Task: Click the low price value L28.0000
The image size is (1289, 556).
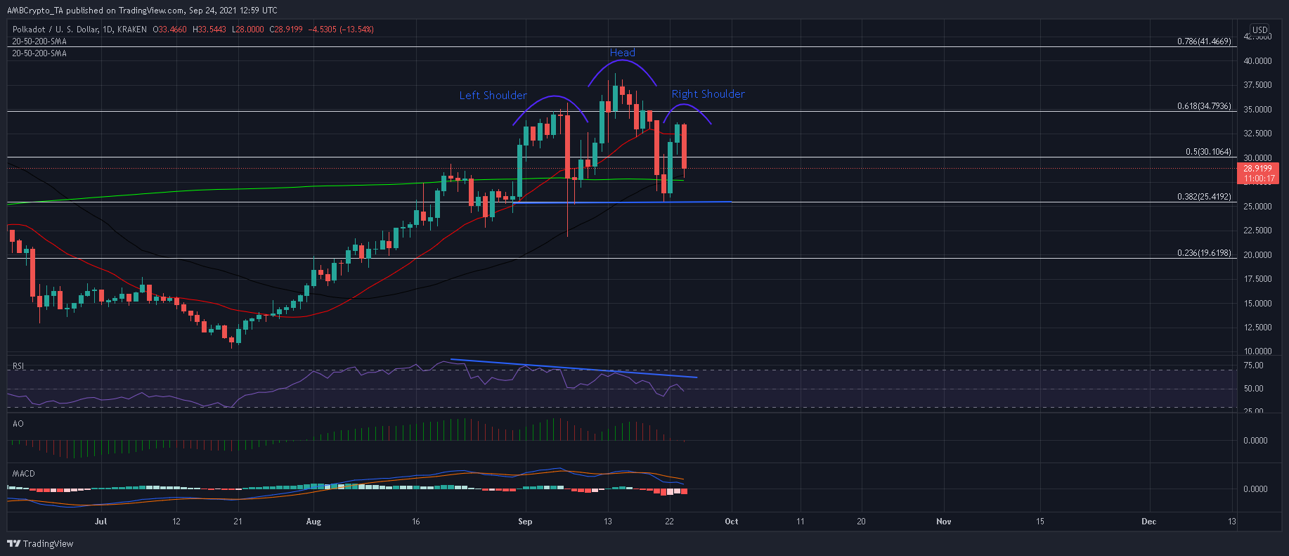Action: 250,30
